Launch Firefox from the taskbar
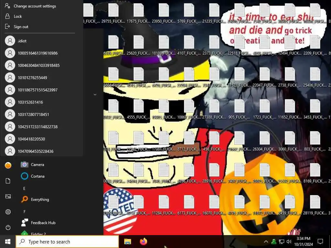 (x=144, y=242)
